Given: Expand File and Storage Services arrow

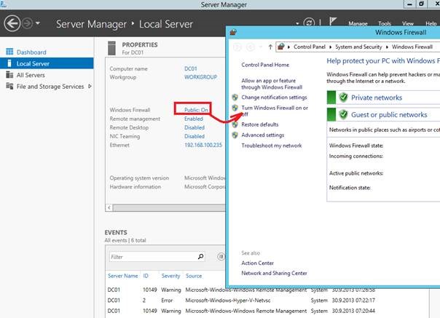Looking at the screenshot, I should tap(90, 86).
